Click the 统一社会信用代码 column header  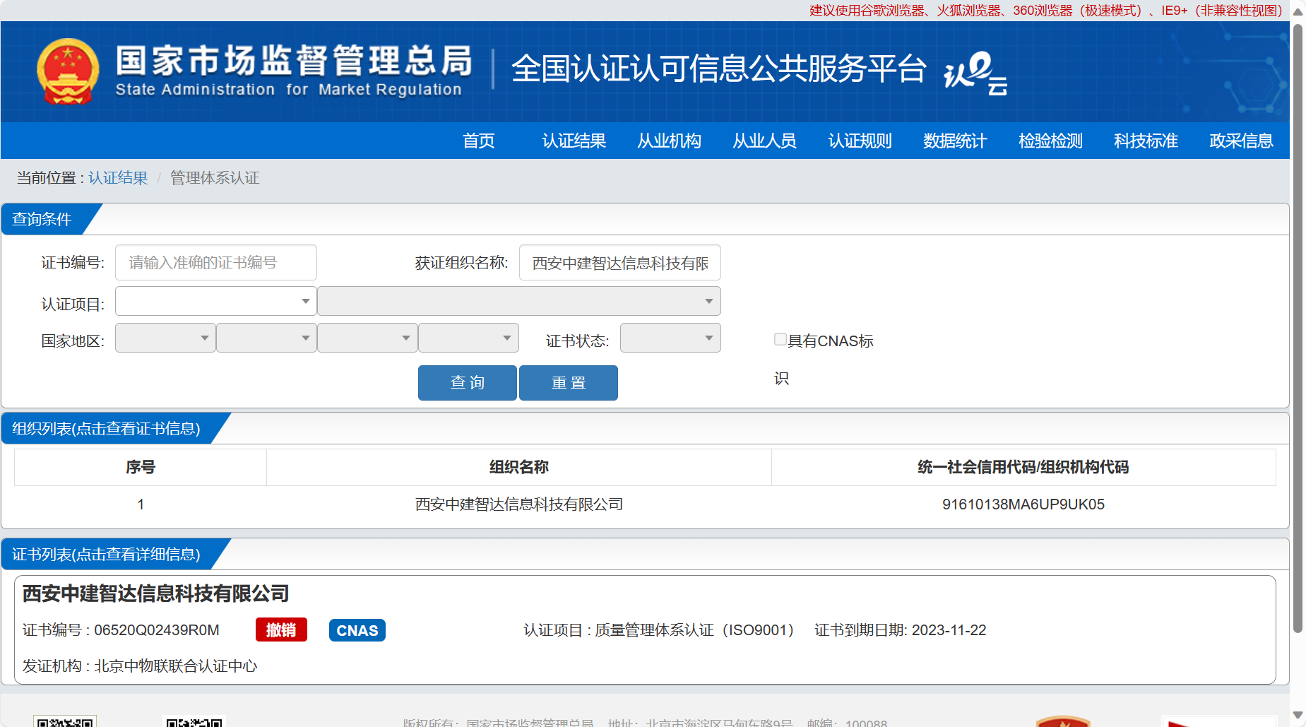click(x=1023, y=467)
